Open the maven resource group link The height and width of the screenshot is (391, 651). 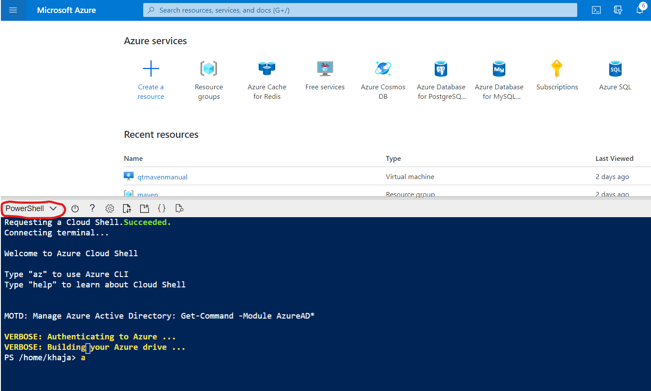tap(148, 194)
